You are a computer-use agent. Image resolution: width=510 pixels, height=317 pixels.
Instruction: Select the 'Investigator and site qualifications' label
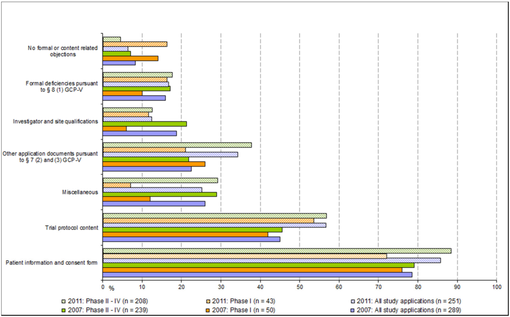56,121
